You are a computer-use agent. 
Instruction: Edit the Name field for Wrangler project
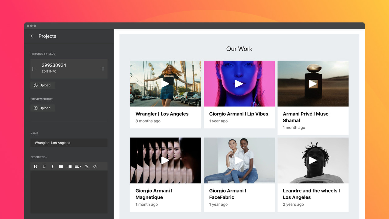(69, 143)
